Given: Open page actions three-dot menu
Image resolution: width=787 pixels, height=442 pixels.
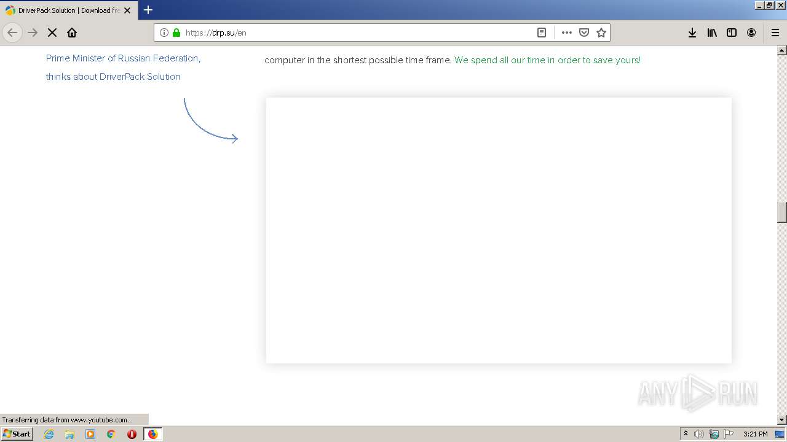Looking at the screenshot, I should (567, 33).
